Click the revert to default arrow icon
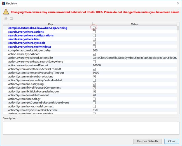The width and height of the screenshot is (182, 146). pyautogui.click(x=11, y=18)
